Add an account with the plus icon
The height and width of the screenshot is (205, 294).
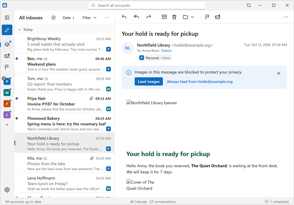click(7, 125)
